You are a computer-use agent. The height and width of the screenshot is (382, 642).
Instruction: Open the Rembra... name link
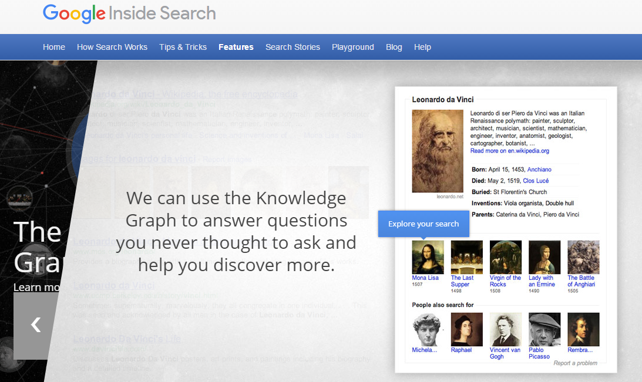580,350
